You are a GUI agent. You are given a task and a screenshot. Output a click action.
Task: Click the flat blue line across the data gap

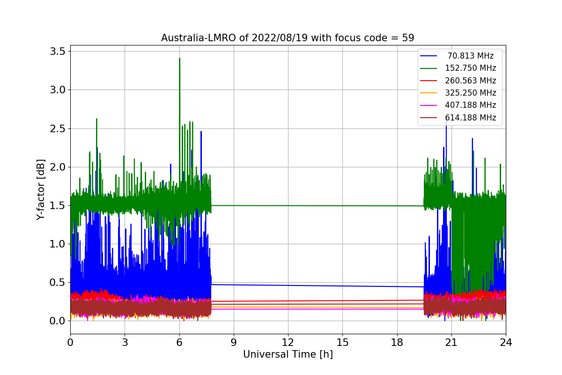point(318,285)
